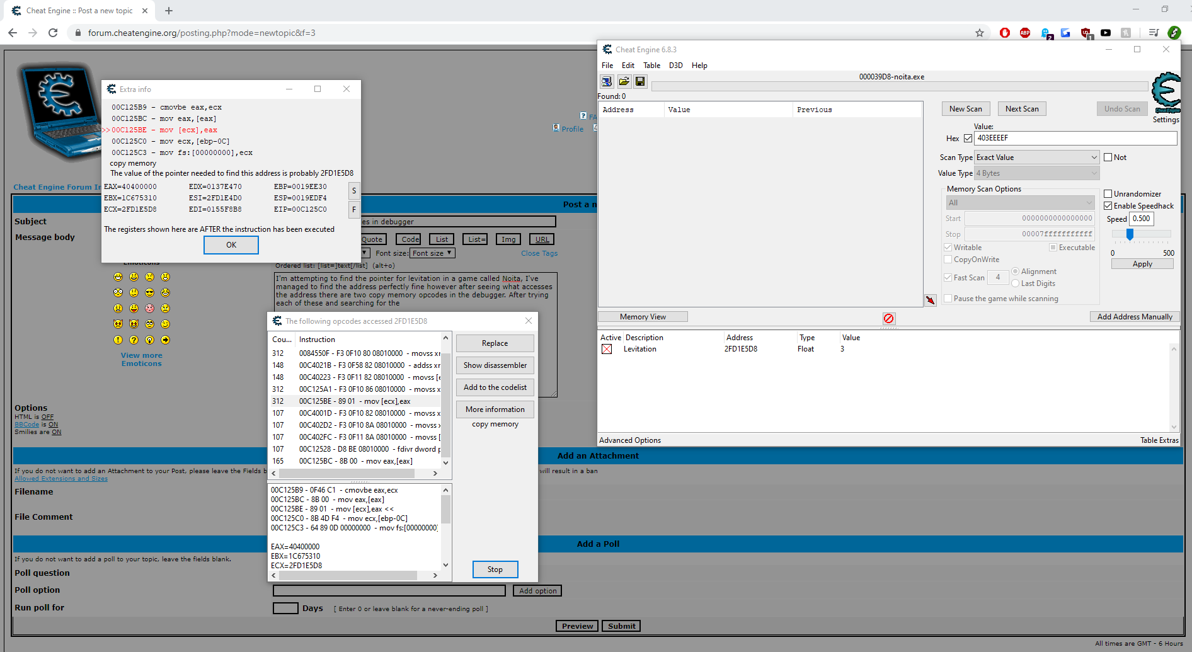The height and width of the screenshot is (652, 1192).
Task: Click inside the hex value input field
Action: 1076,138
